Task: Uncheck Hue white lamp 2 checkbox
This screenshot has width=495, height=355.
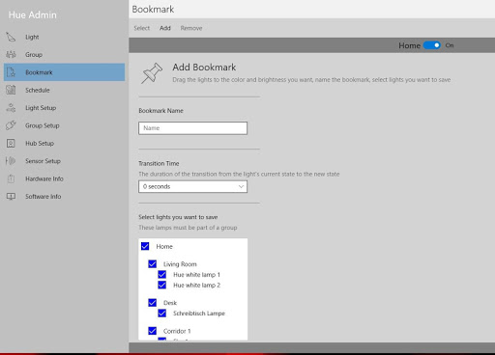Action: click(162, 285)
